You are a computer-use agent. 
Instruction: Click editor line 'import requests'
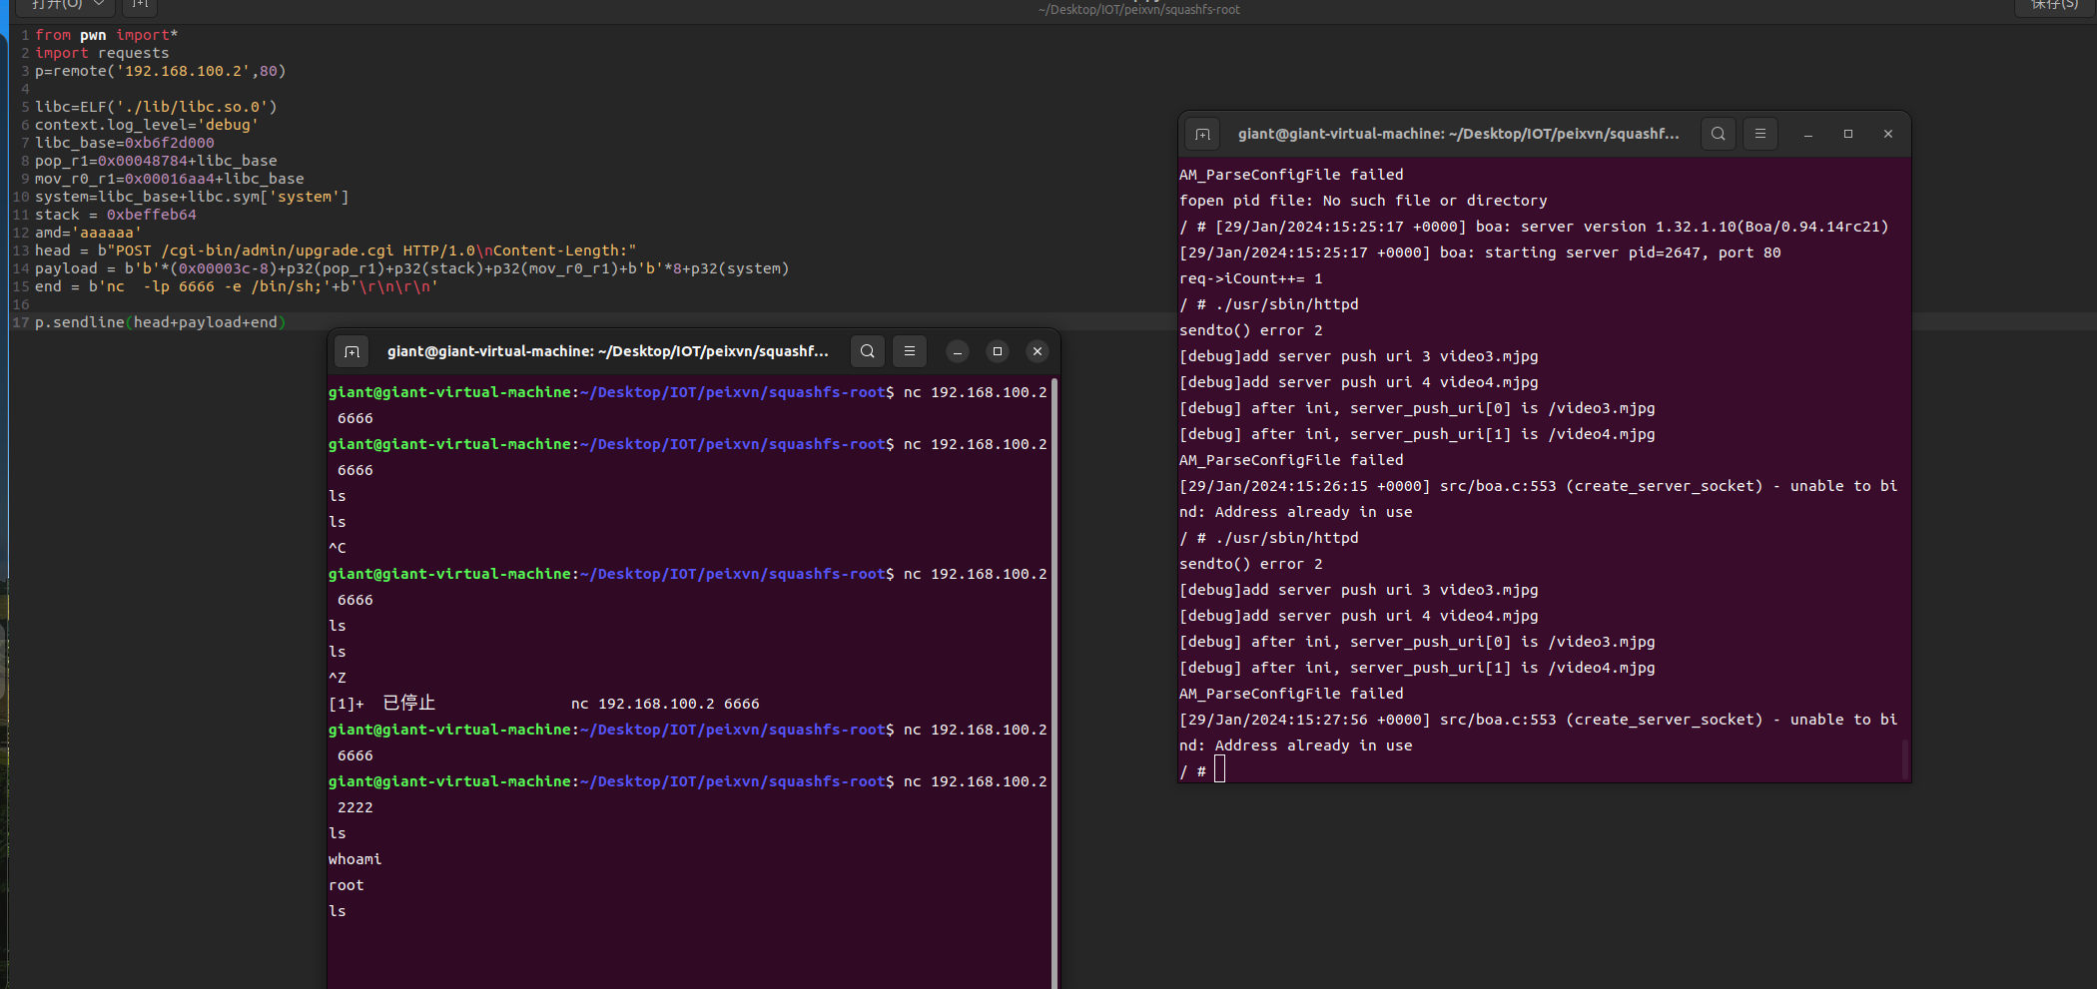(102, 53)
